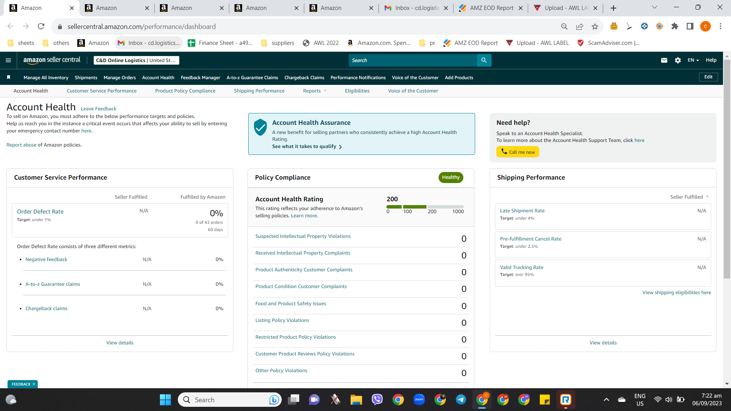
Task: Click the Wi-Fi icon in system tray
Action: 658,400
